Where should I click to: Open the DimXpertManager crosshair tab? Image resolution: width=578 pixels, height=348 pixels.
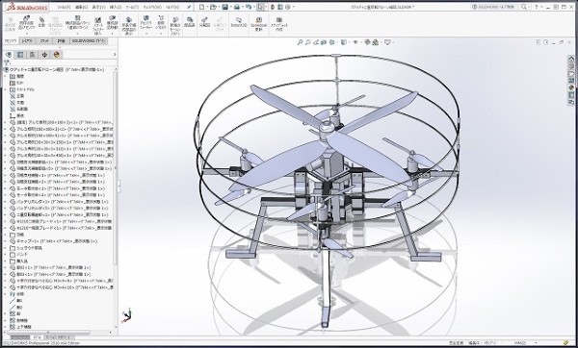point(44,55)
